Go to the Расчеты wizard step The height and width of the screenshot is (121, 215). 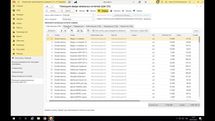point(117,11)
